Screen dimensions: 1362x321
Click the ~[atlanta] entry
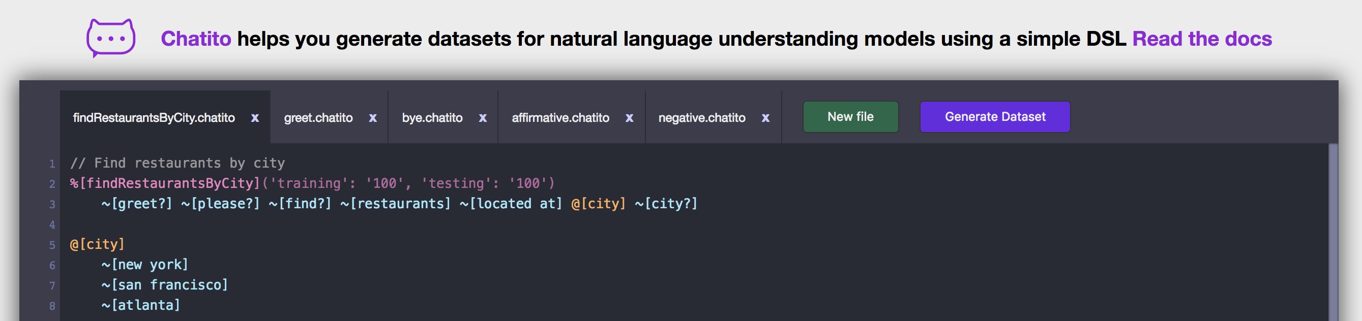click(141, 305)
